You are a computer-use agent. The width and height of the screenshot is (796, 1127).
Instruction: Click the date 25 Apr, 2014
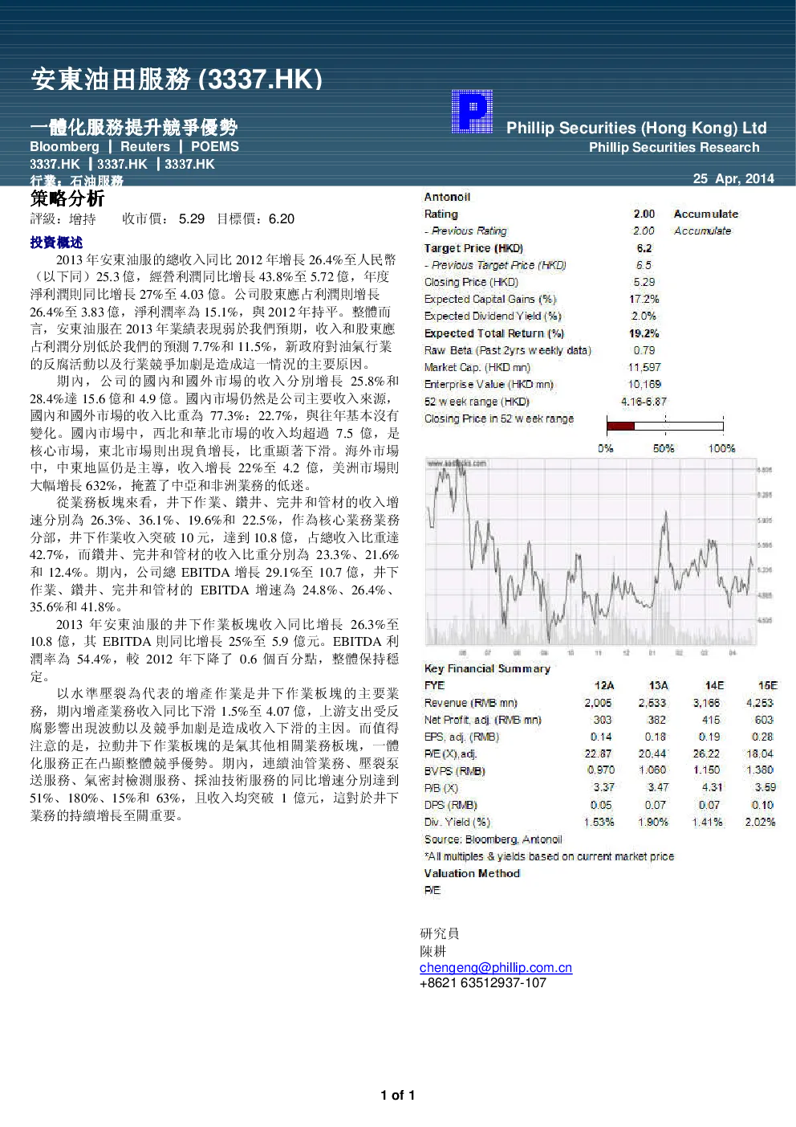click(733, 178)
